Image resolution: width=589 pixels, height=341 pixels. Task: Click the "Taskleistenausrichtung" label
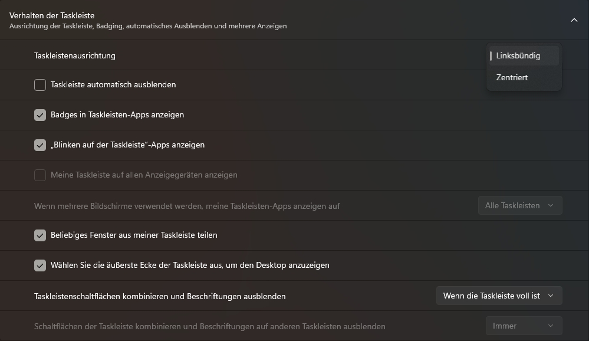pyautogui.click(x=74, y=55)
